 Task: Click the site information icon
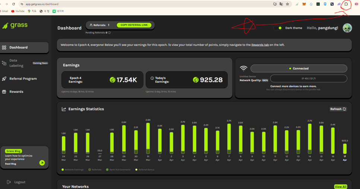click(x=22, y=4)
